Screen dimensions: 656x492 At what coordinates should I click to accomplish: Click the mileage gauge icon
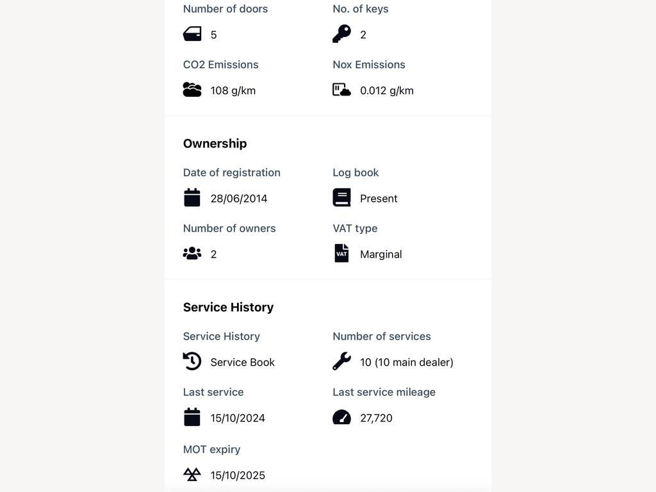342,417
